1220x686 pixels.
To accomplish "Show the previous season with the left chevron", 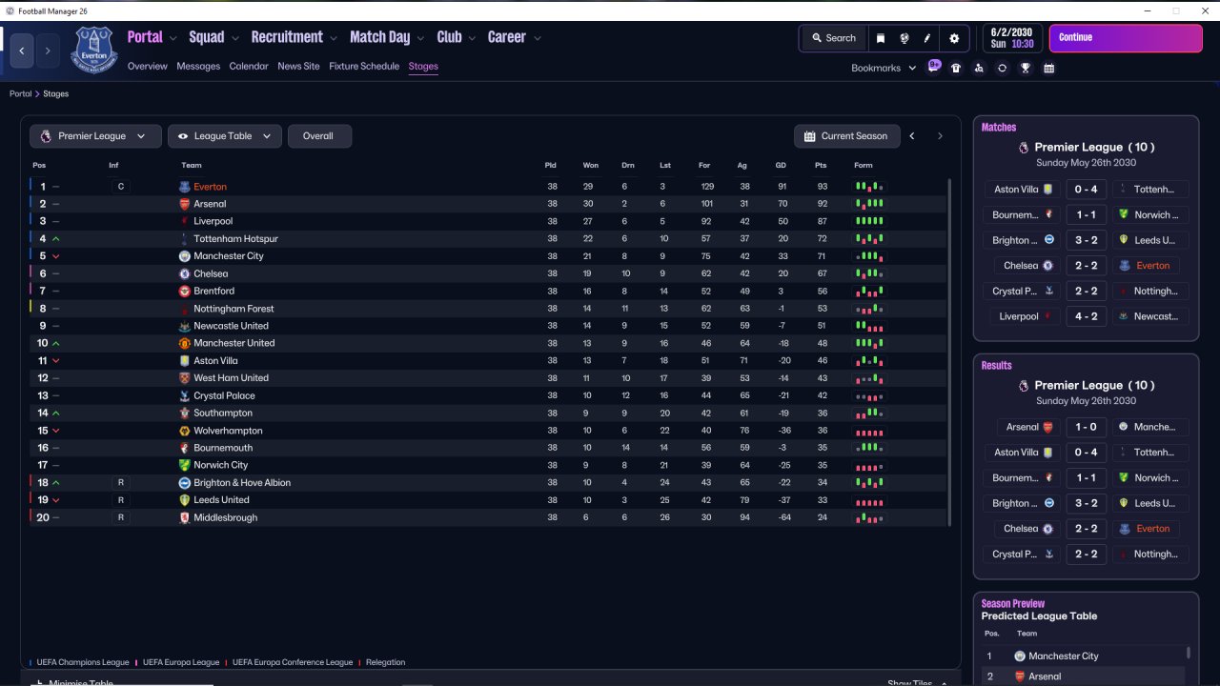I will (912, 136).
